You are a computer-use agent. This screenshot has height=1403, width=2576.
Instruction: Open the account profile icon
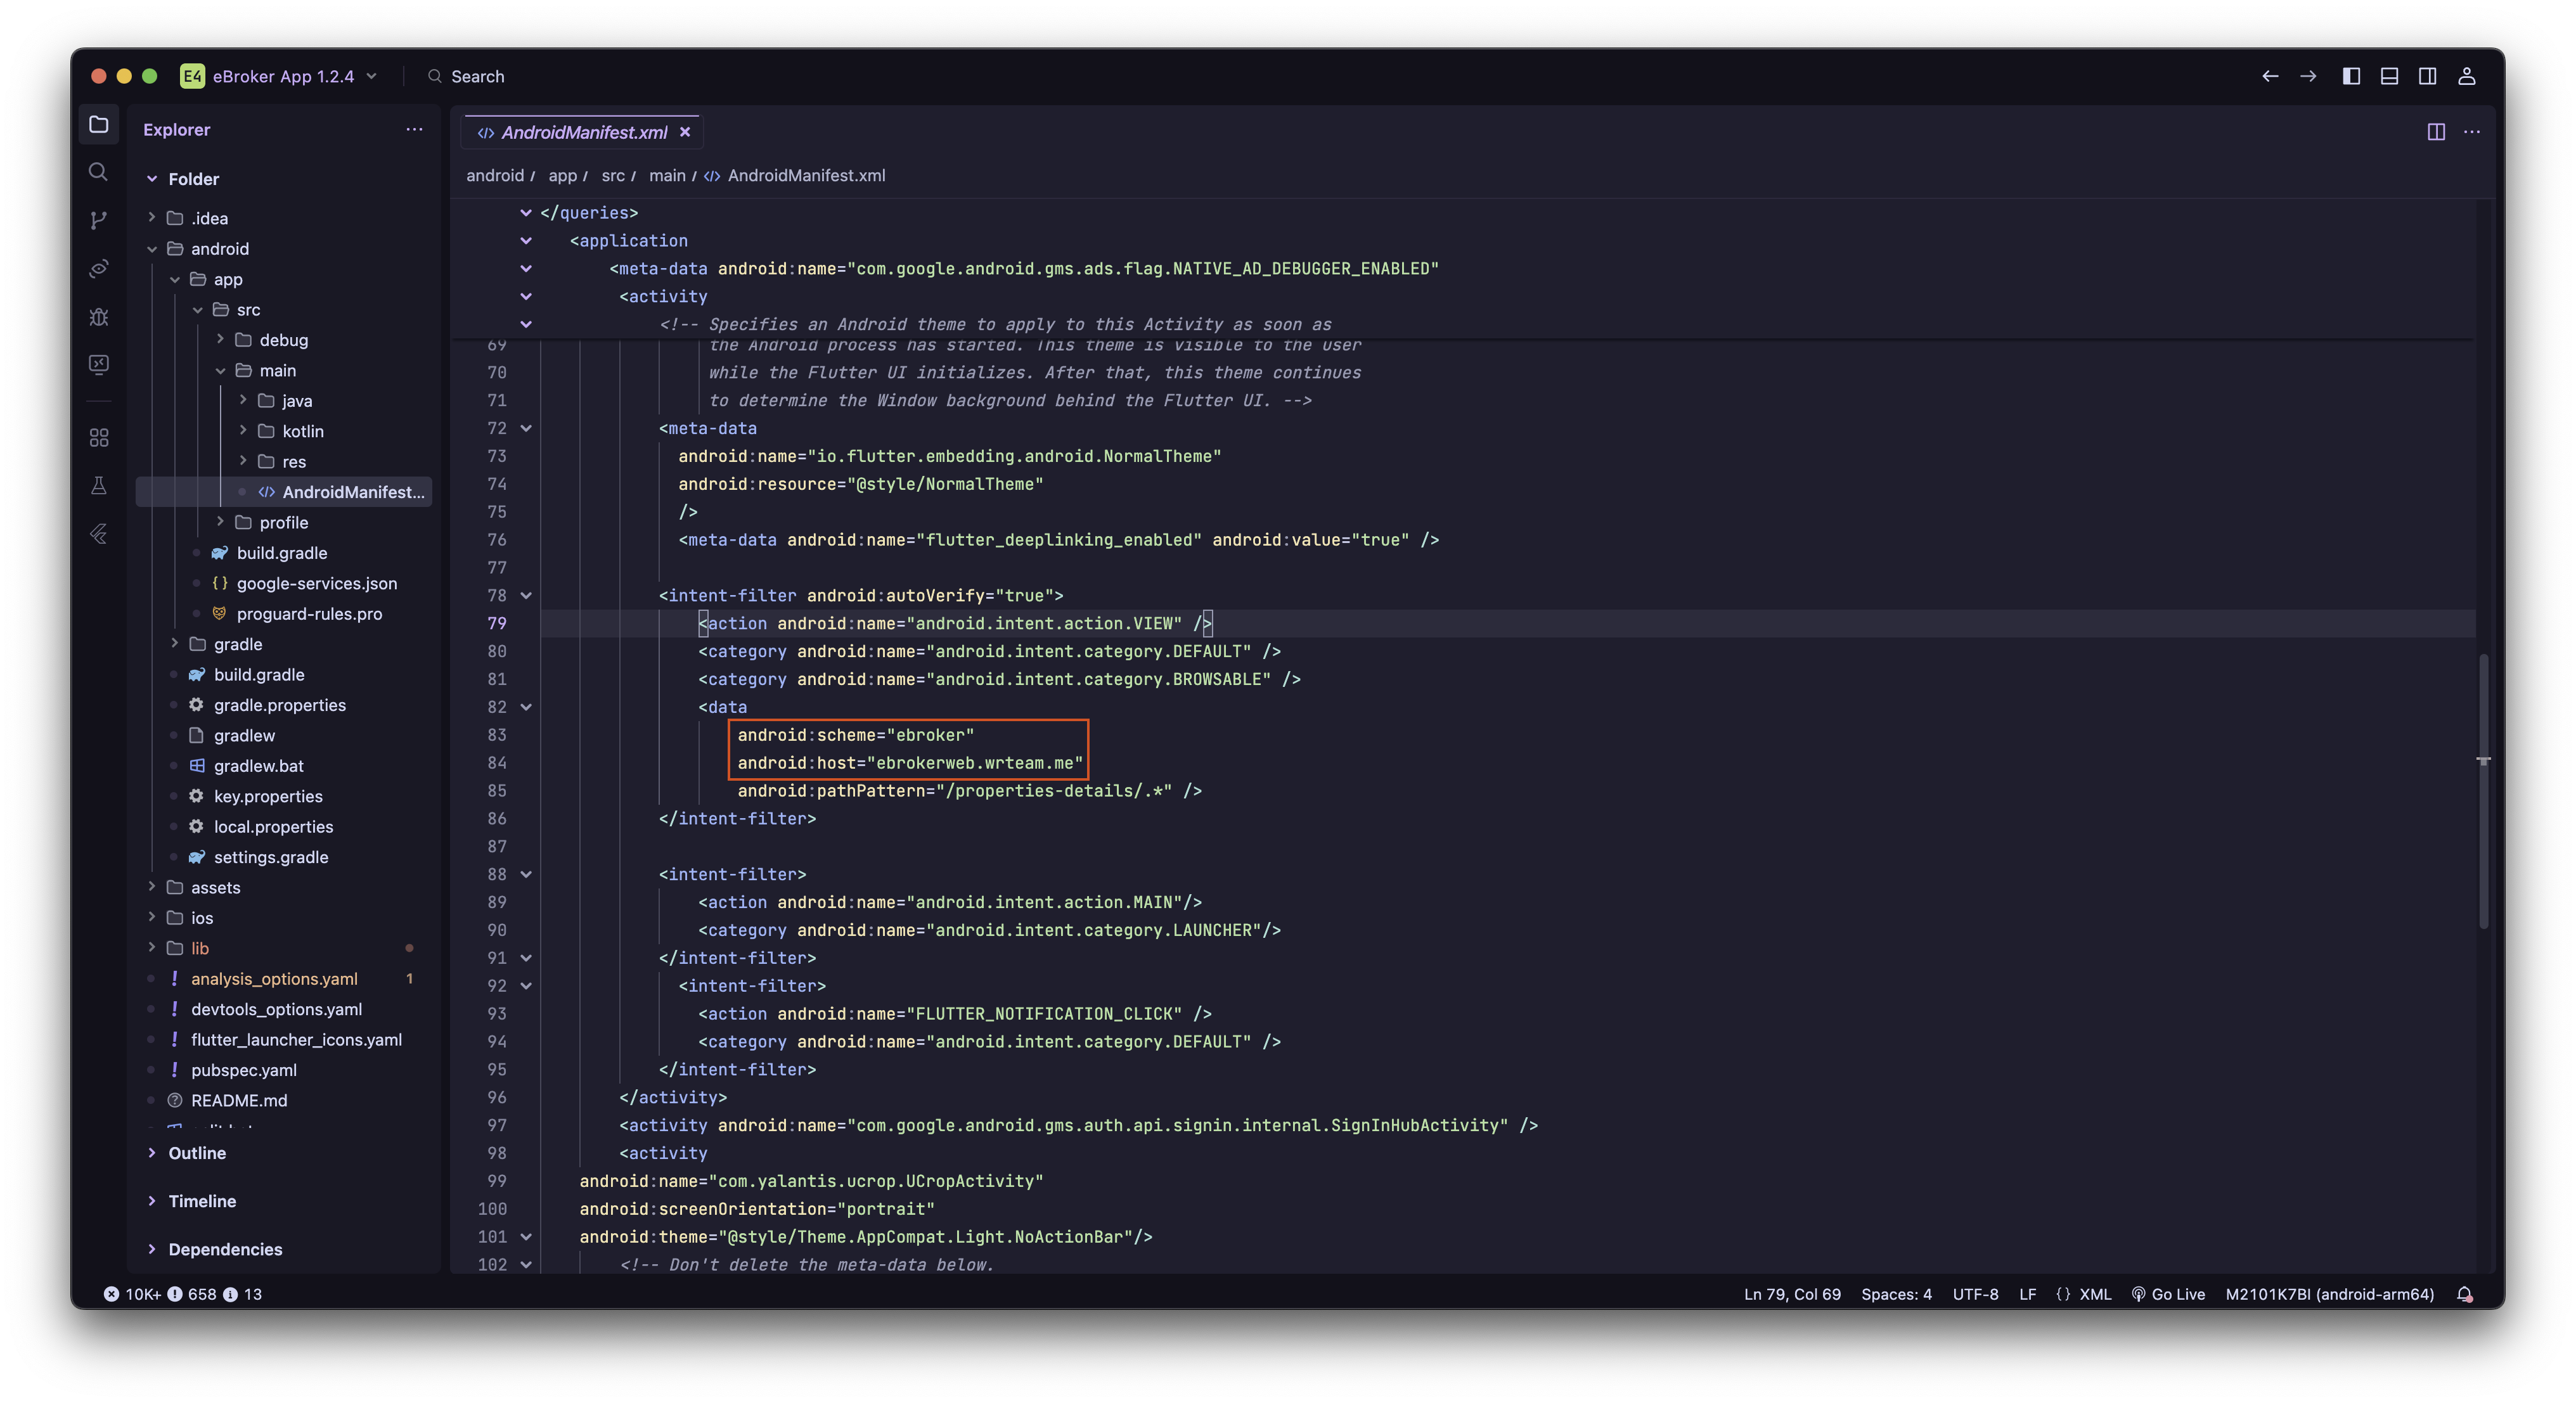pyautogui.click(x=2467, y=76)
